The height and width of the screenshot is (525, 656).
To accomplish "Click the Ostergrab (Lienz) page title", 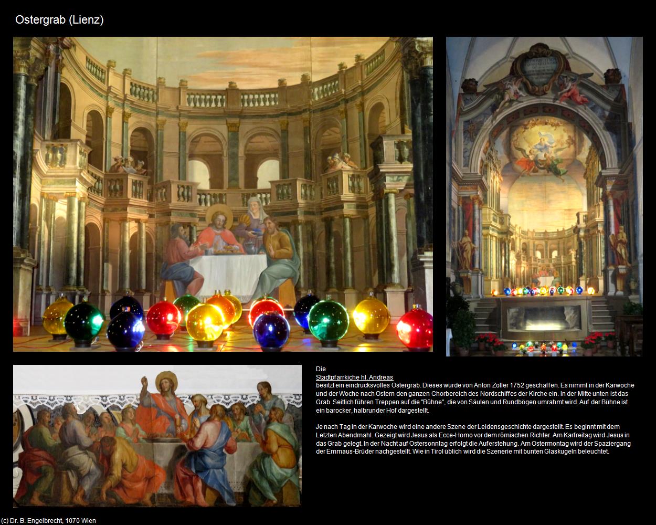I will 59,20.
